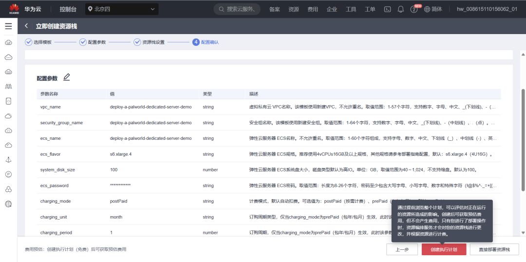Click the help question mark icon
Screen dimensions: 526x262
pos(414,9)
